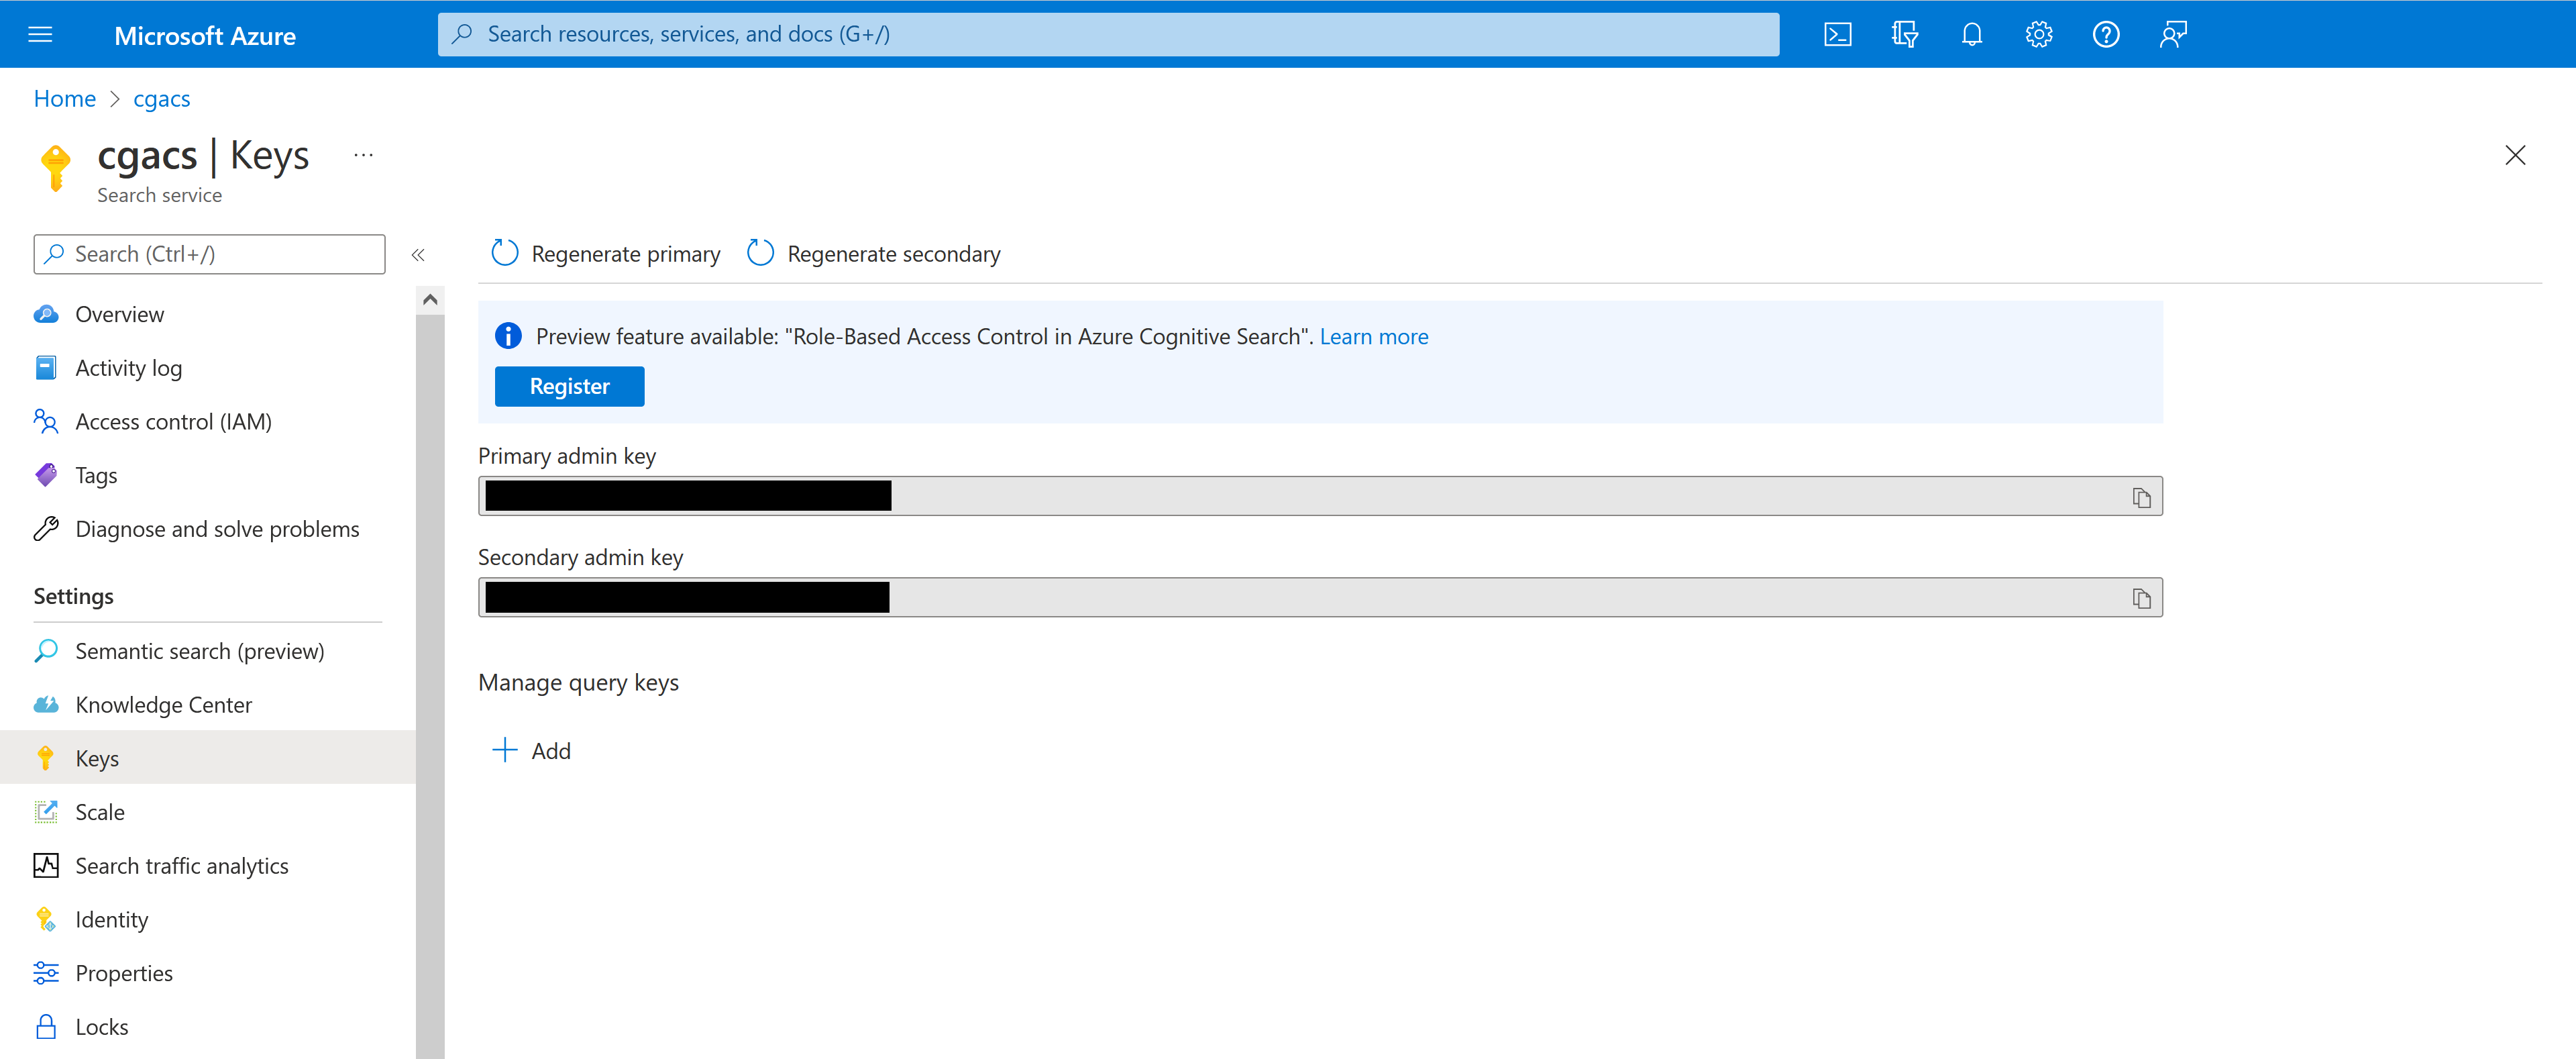Select Knowledge Center menu item
The image size is (2576, 1059).
click(x=164, y=704)
